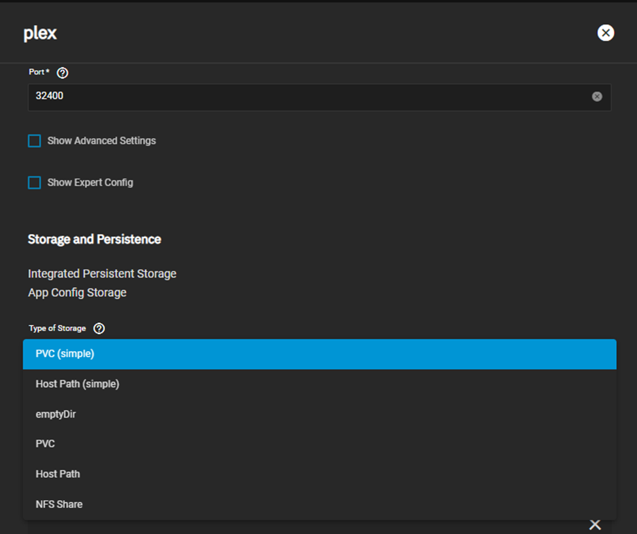Image resolution: width=637 pixels, height=534 pixels.
Task: Open help tooltip for Type of Storage
Action: (99, 328)
